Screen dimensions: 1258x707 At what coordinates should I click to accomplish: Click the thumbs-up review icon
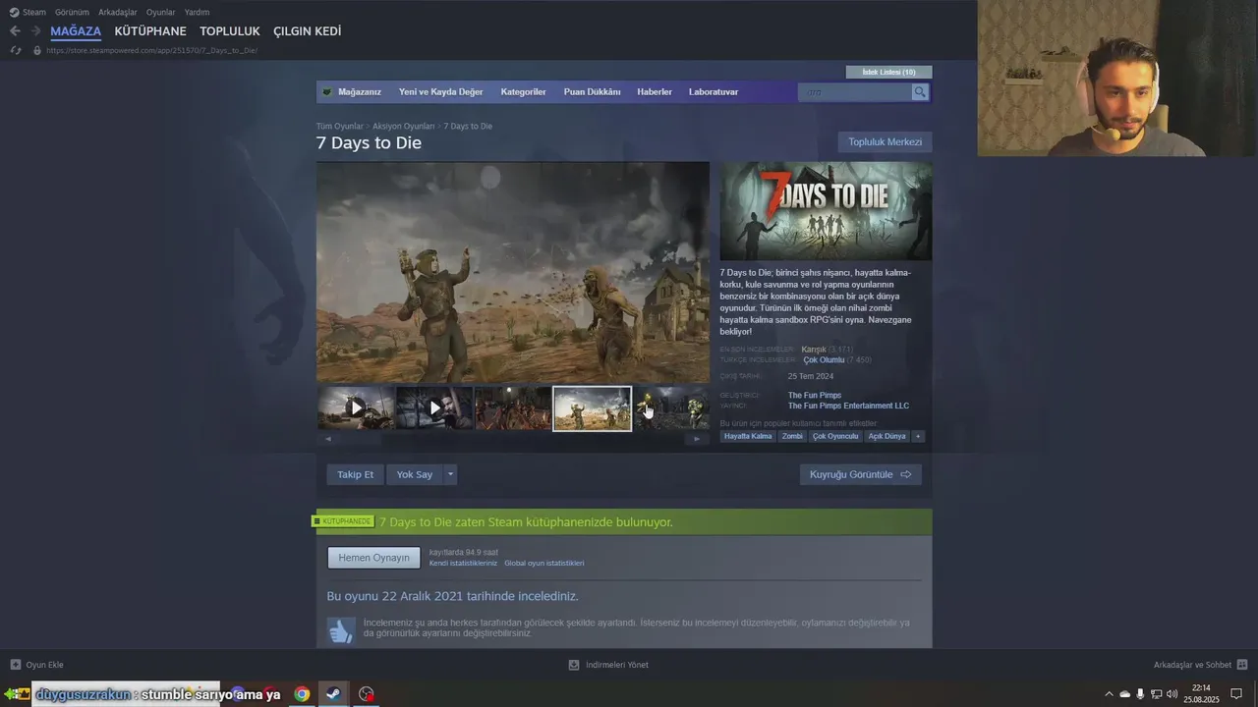click(x=341, y=630)
